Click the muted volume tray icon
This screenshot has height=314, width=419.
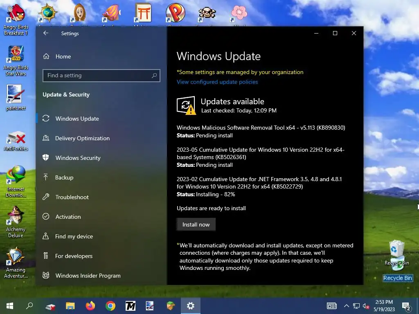click(366, 306)
